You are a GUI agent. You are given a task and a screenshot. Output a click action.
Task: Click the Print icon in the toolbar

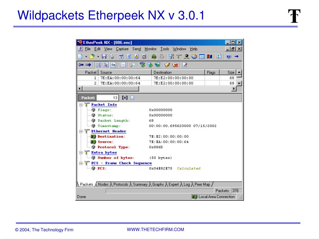coord(112,57)
